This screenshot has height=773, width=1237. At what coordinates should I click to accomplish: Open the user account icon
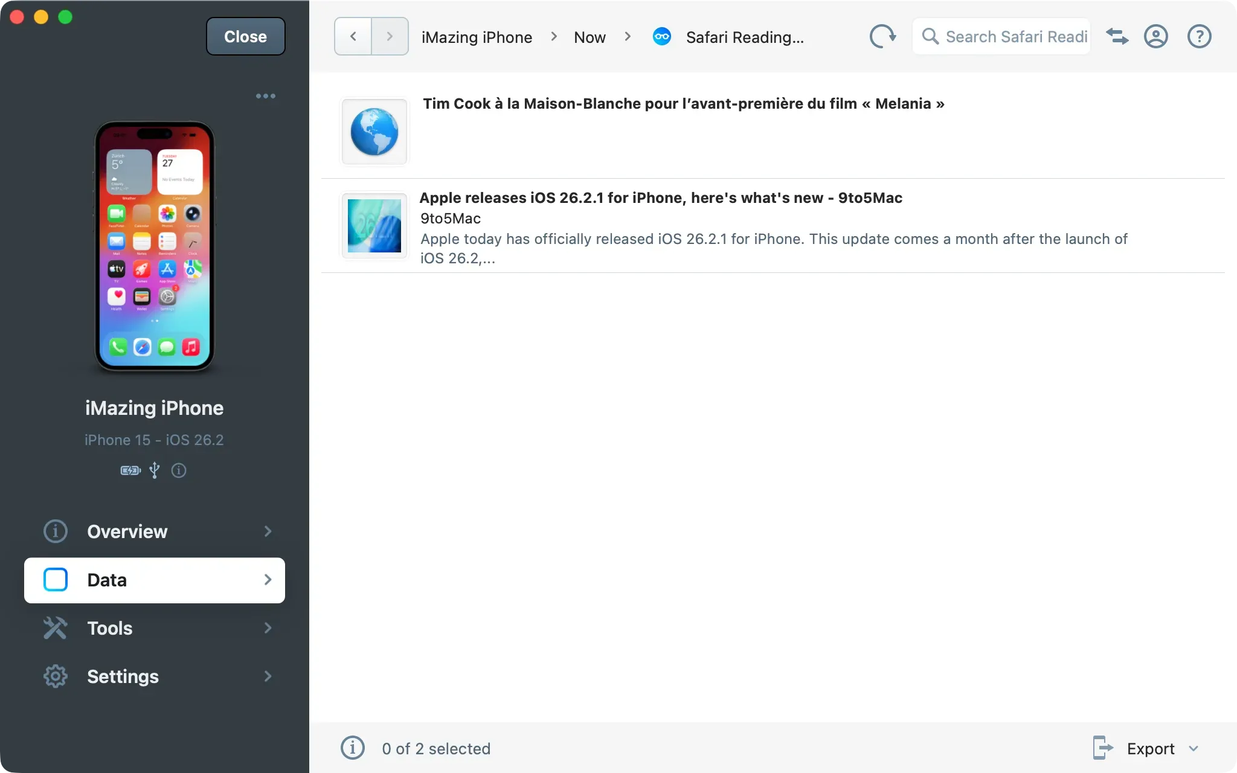pyautogui.click(x=1155, y=37)
